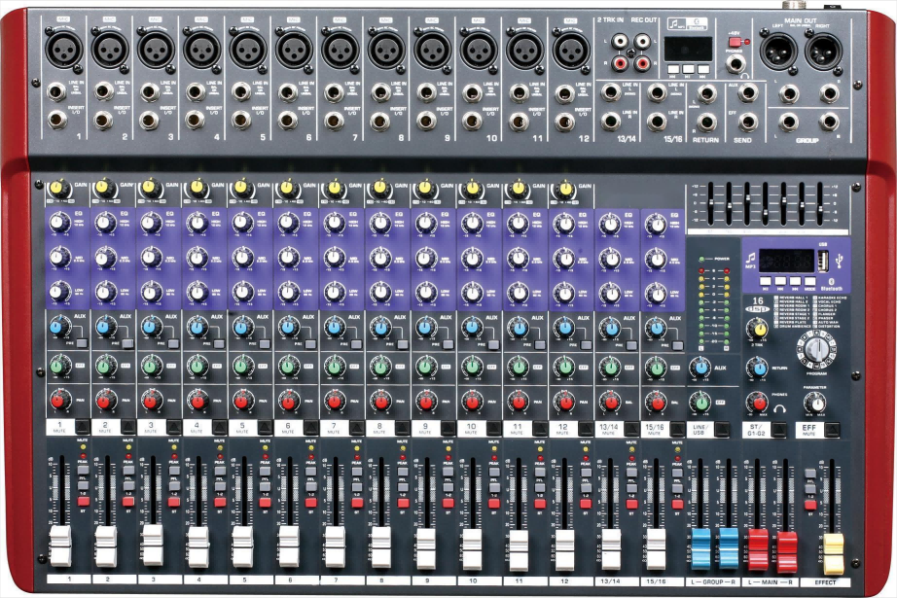Click channel 9 blue AUX knob

coord(426,329)
